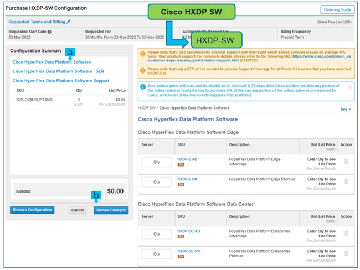Delete the HXDP-DC-AD row trash icon
This screenshot has height=270, width=360.
point(346,233)
